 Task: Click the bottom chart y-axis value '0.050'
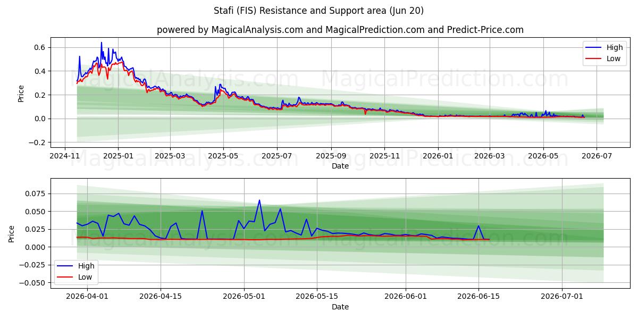tap(36, 212)
